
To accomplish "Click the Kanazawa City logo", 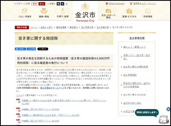I will tap(85, 12).
